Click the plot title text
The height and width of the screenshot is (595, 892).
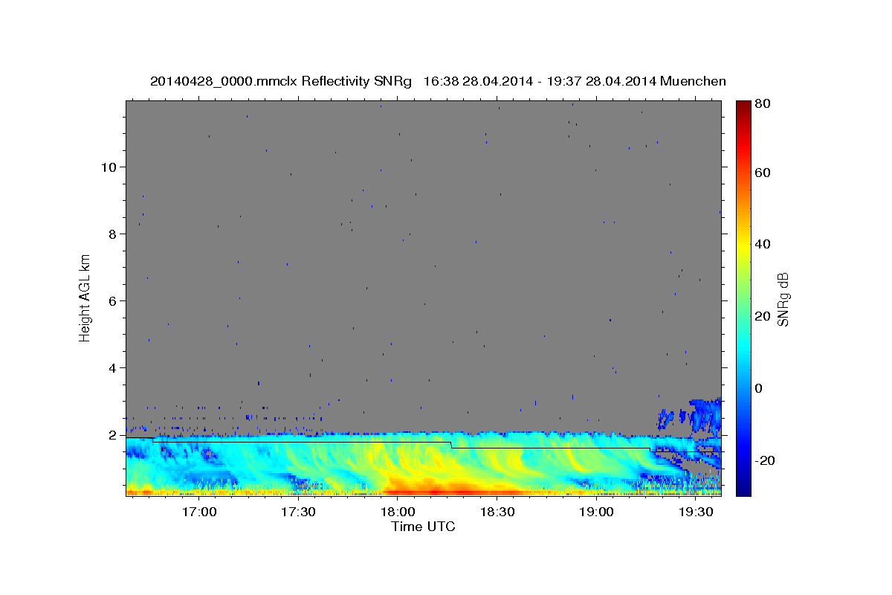coord(438,81)
